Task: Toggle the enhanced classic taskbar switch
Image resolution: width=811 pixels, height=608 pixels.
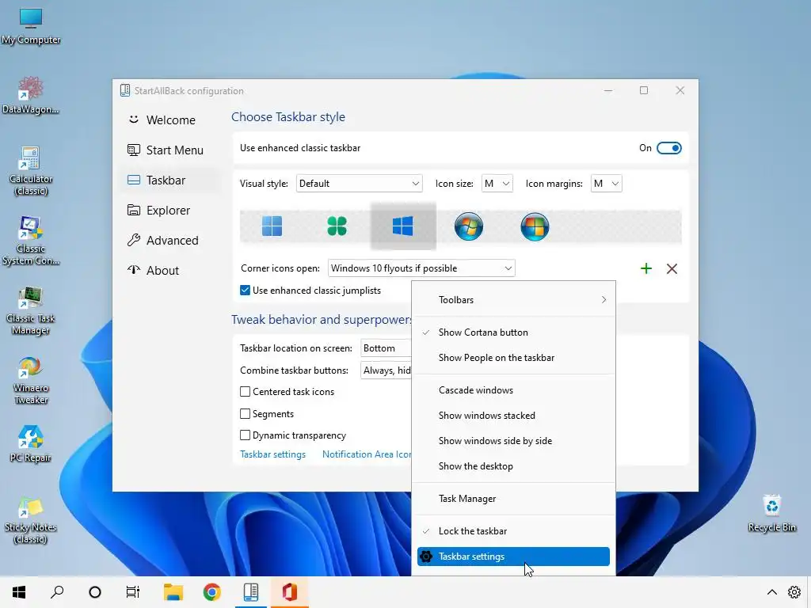Action: click(668, 148)
